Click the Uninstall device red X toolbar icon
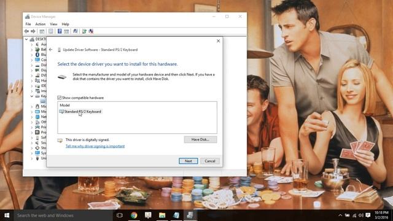The width and height of the screenshot is (393, 221). click(91, 31)
